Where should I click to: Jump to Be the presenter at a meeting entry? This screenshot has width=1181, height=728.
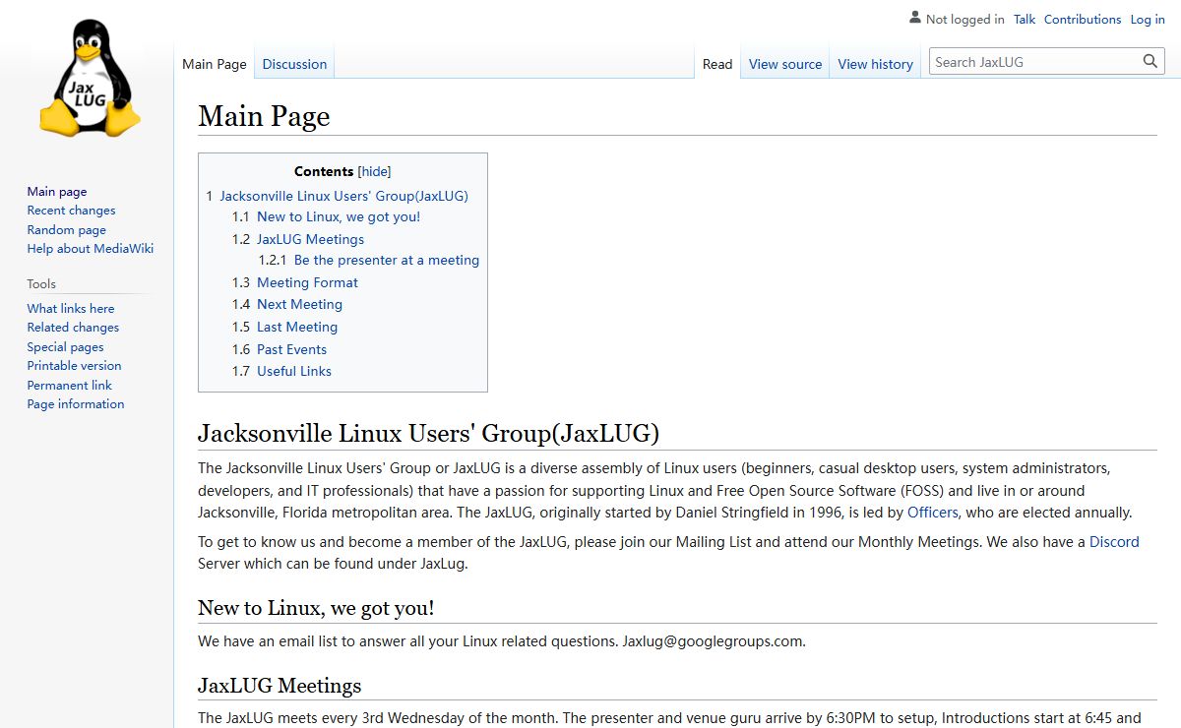386,261
